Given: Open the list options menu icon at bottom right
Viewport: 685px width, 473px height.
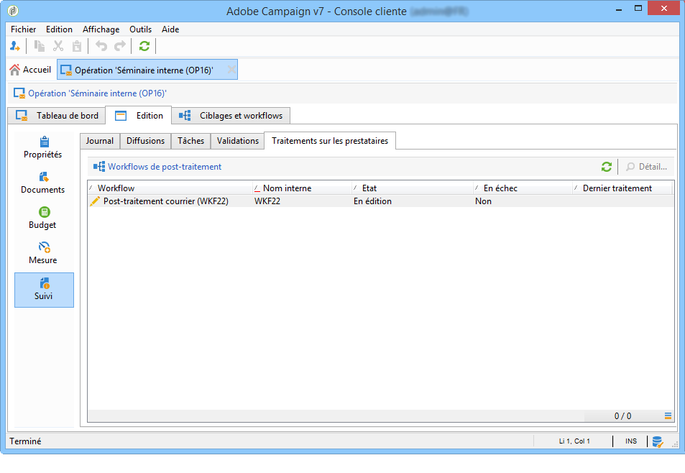Looking at the screenshot, I should [668, 415].
